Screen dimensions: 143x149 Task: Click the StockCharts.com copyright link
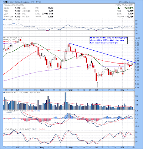point(127,2)
